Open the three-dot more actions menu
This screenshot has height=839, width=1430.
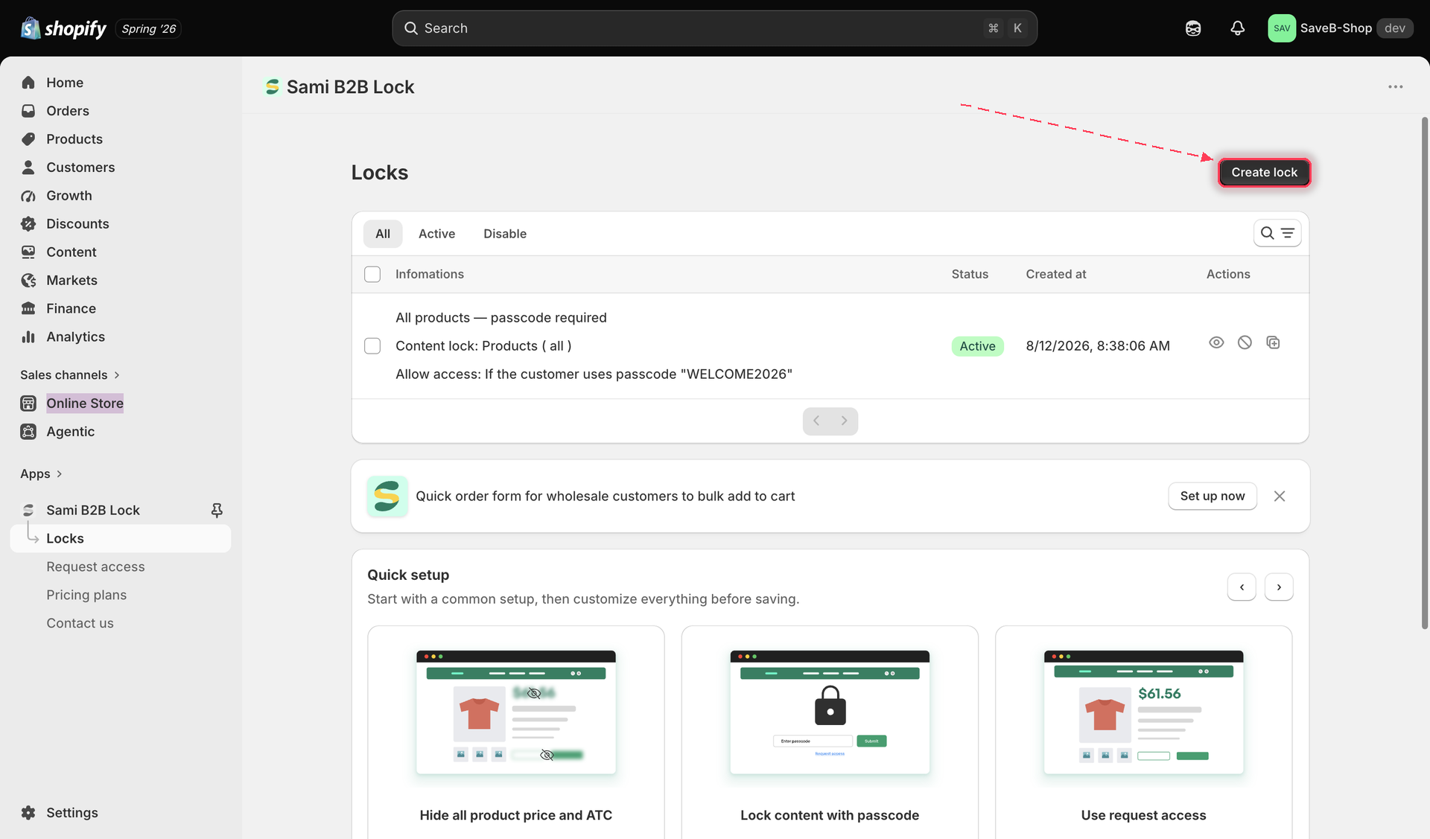click(x=1396, y=87)
